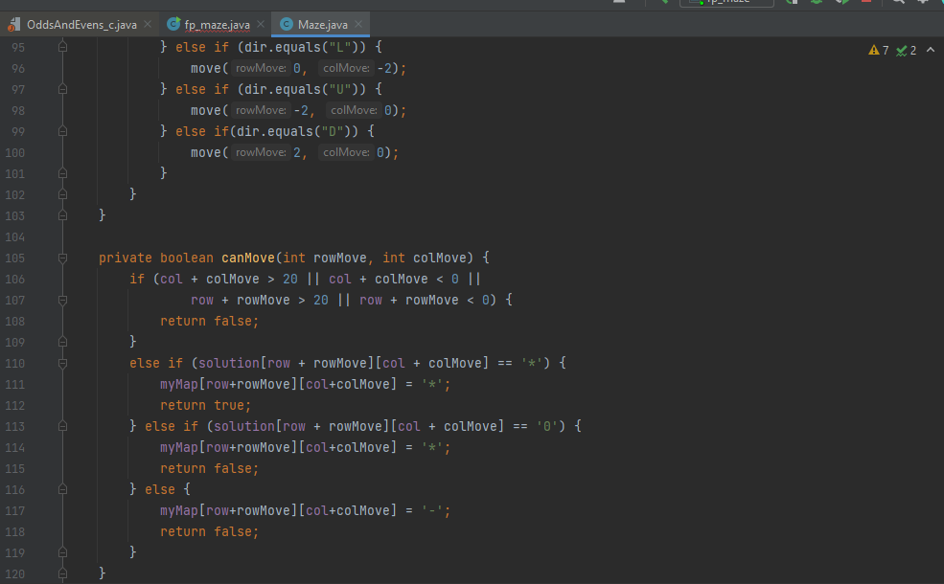The height and width of the screenshot is (584, 944).
Task: Click line number 112 in the gutter
Action: click(15, 405)
